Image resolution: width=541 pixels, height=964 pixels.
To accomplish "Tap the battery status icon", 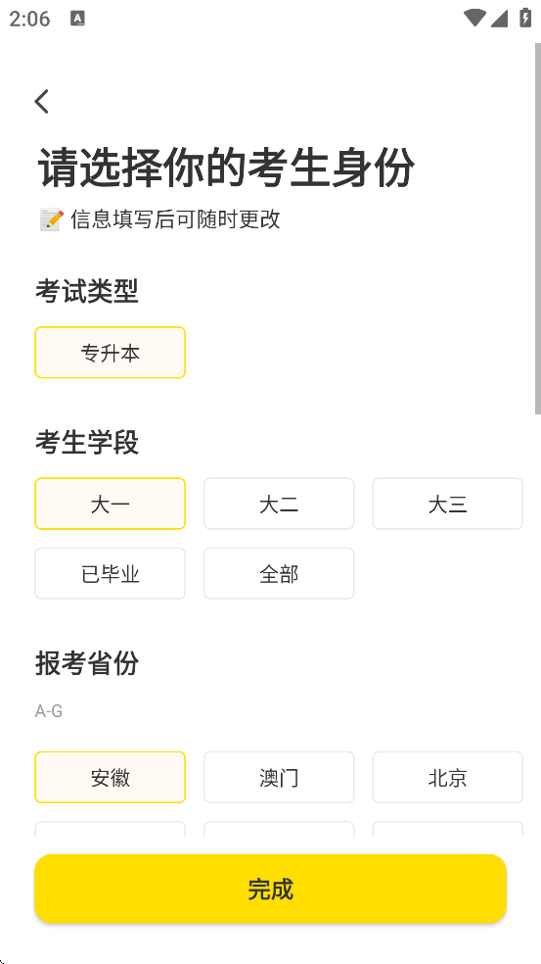I will tap(525, 18).
